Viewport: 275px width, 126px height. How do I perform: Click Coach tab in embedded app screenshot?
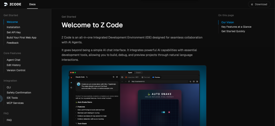click(x=138, y=72)
